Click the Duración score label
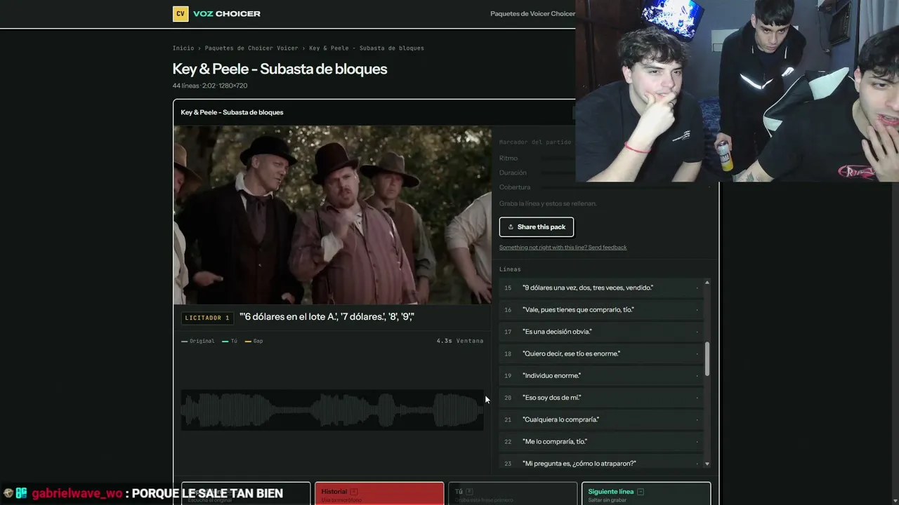This screenshot has width=899, height=505. point(513,173)
